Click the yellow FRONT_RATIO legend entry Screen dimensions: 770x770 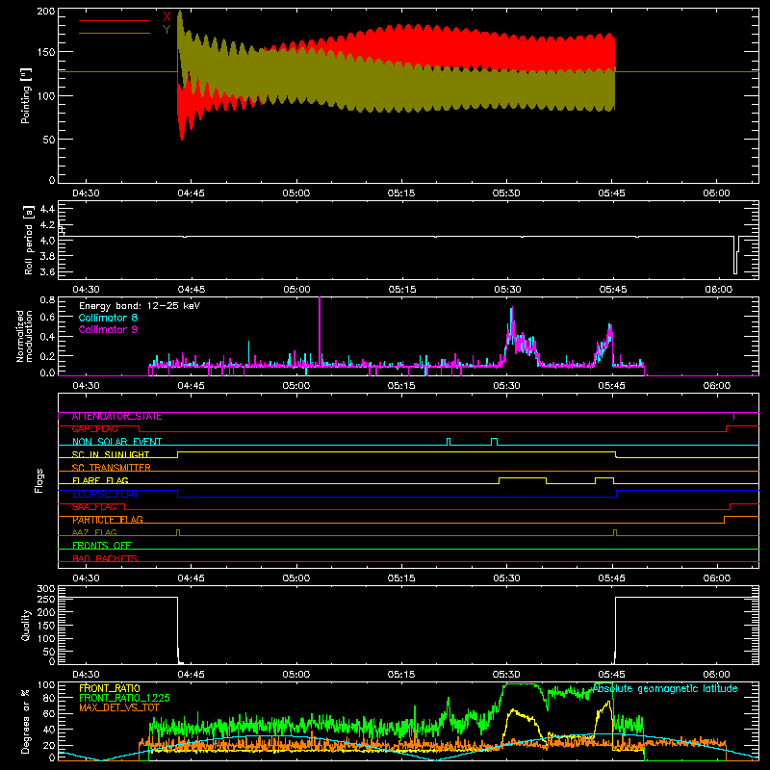click(x=110, y=688)
